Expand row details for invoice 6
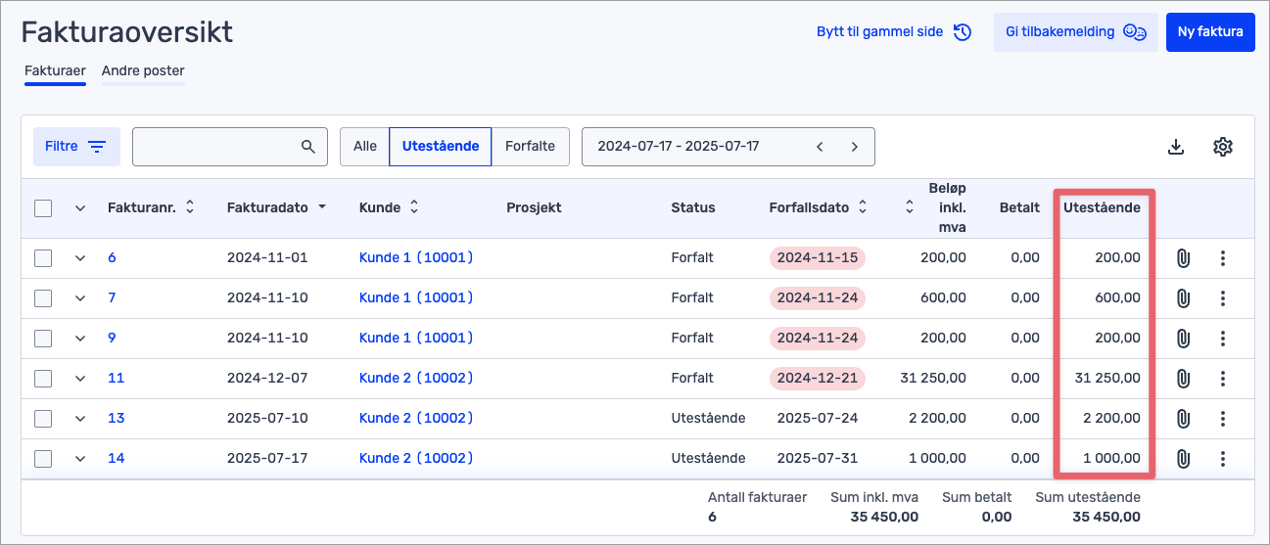Screen dimensions: 1270x545 [x=80, y=258]
